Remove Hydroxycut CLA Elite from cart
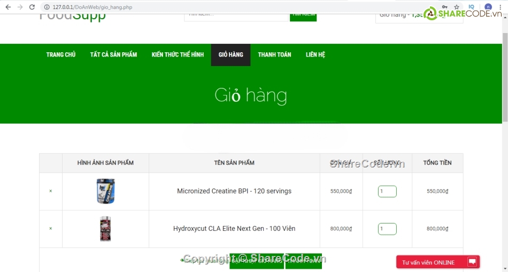Image resolution: width=508 pixels, height=272 pixels. [x=51, y=228]
